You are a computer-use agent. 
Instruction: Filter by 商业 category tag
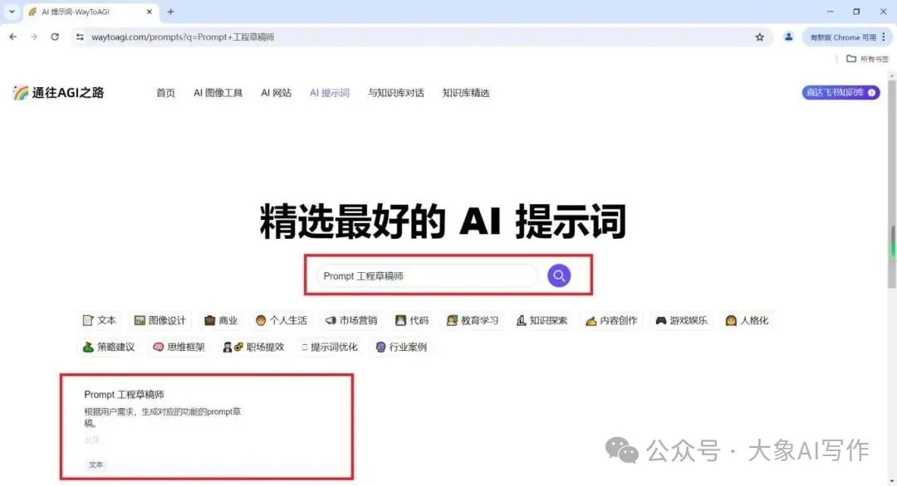point(221,320)
